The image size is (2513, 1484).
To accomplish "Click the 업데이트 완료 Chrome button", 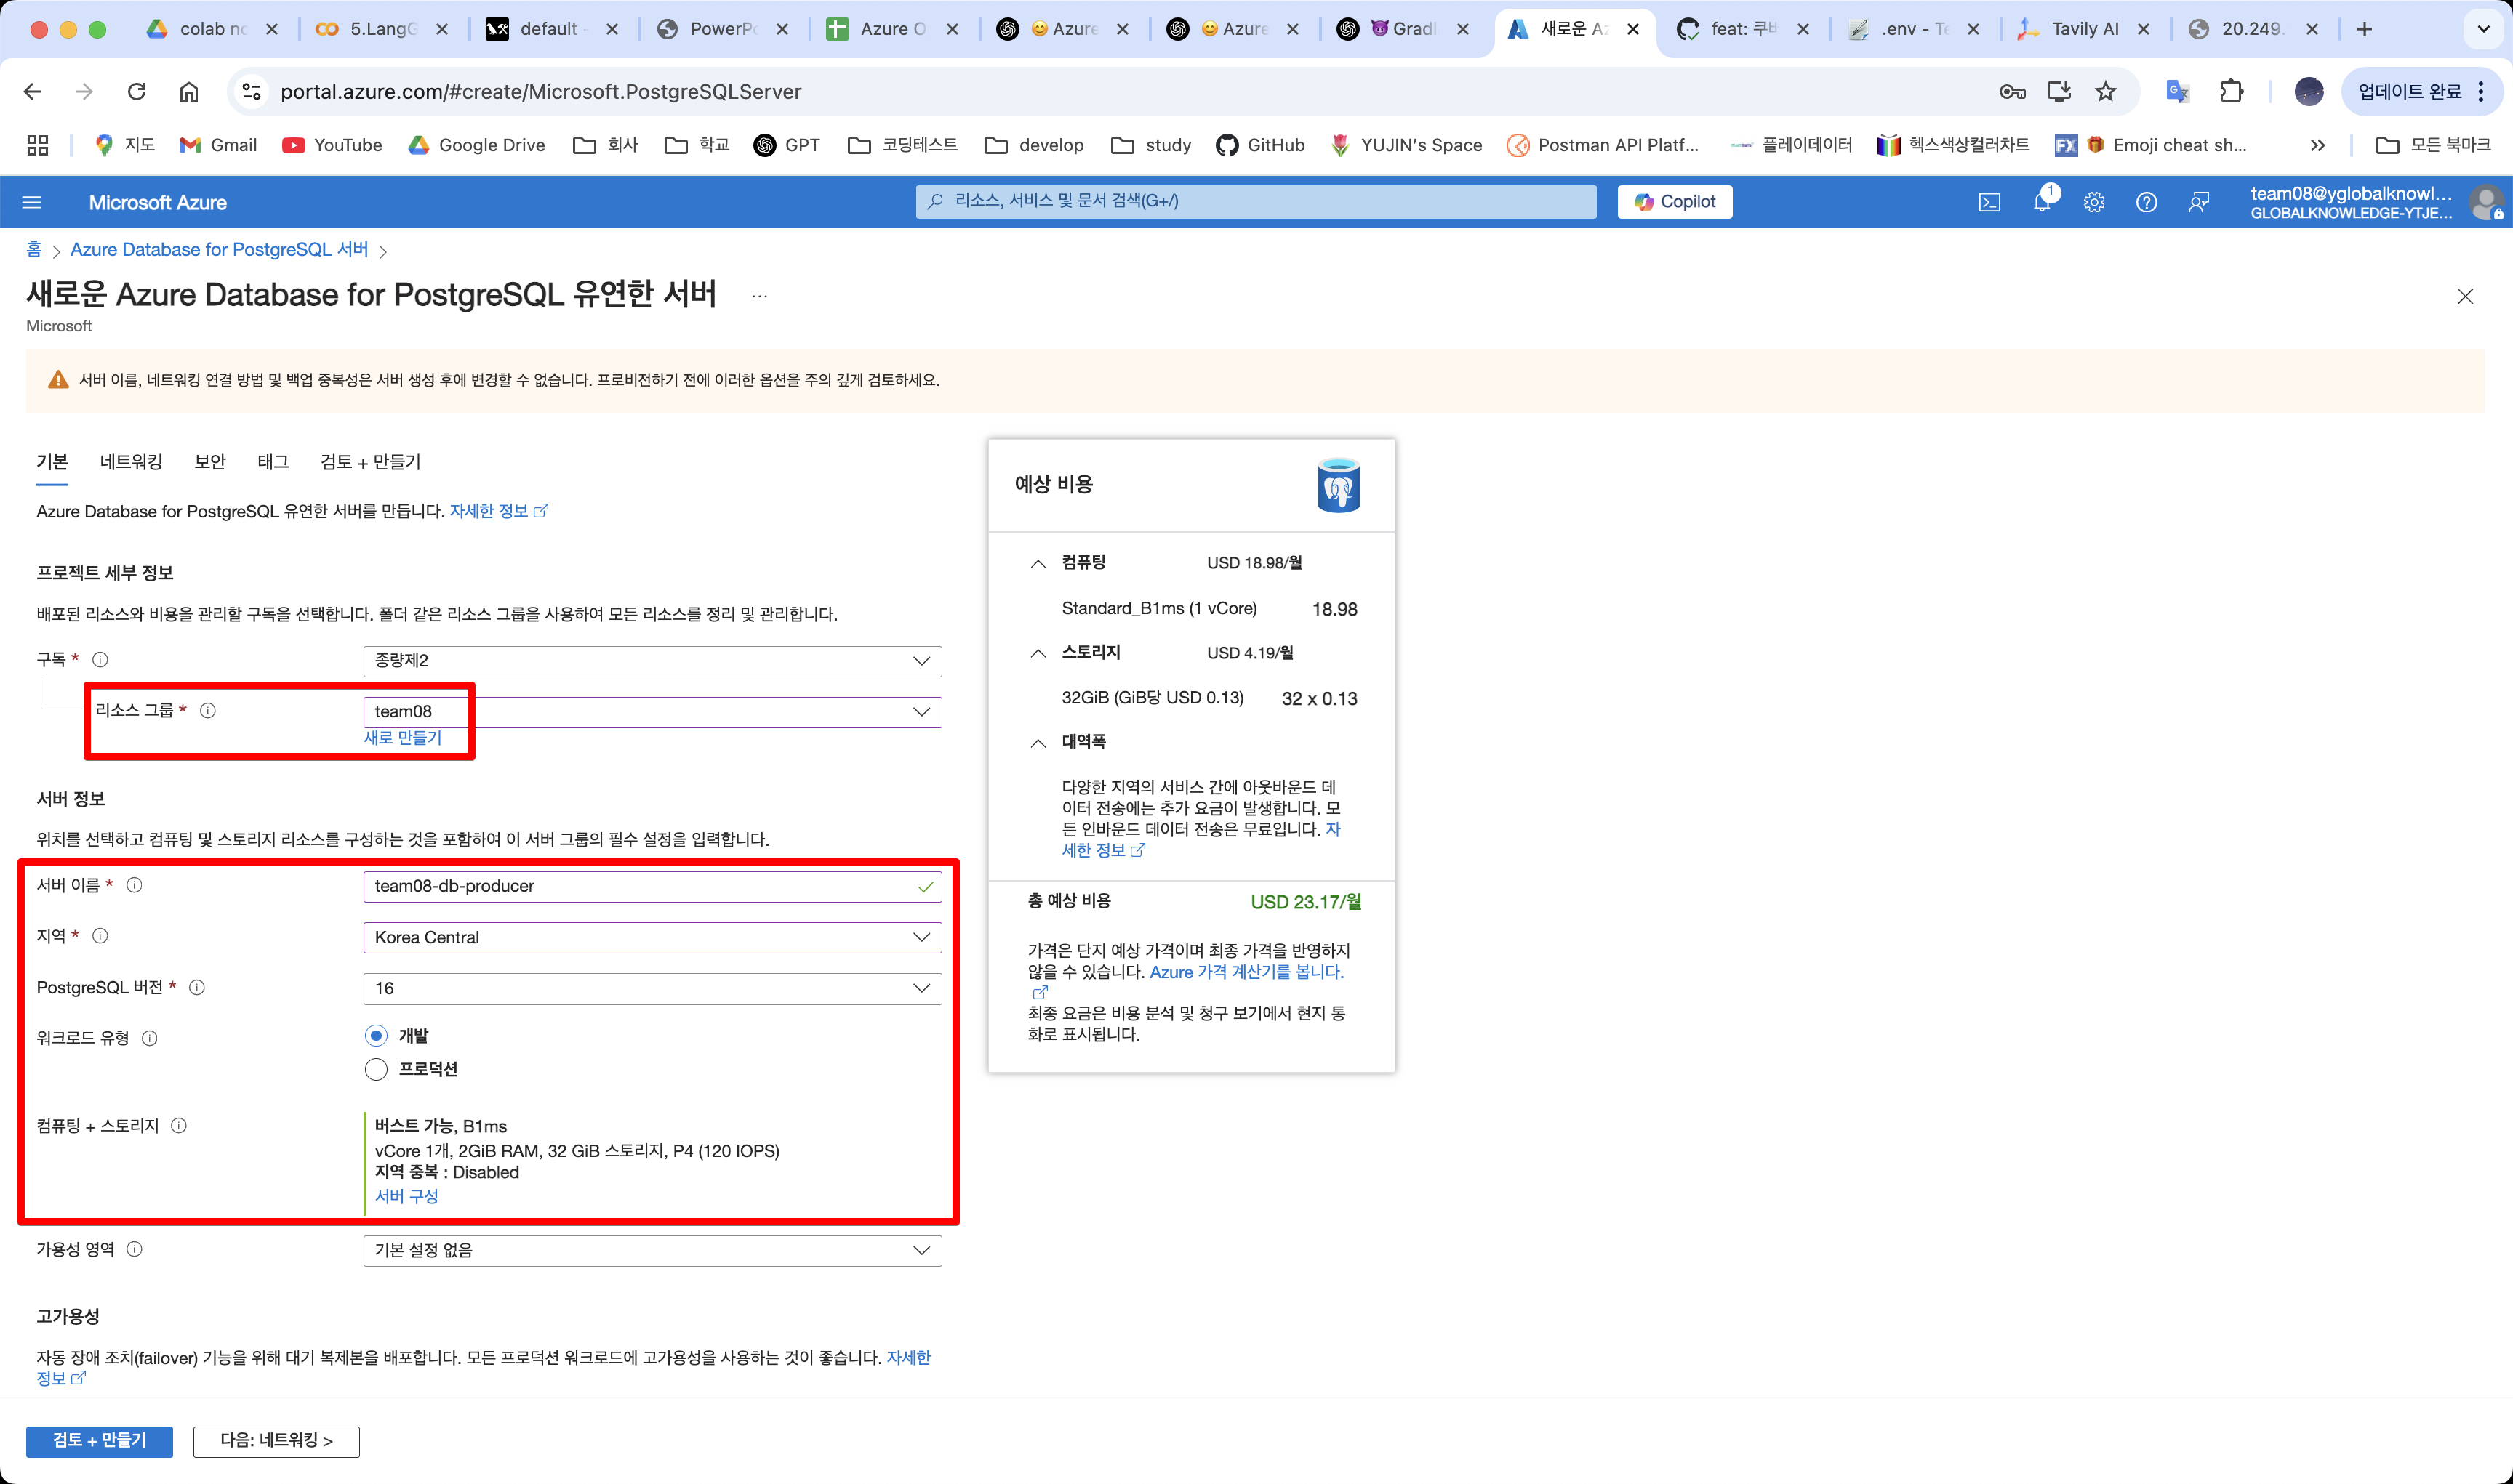I will click(x=2421, y=92).
